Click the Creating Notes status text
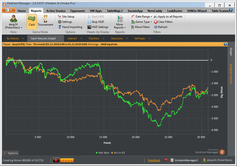This screenshot has width=237, height=166. [23, 160]
